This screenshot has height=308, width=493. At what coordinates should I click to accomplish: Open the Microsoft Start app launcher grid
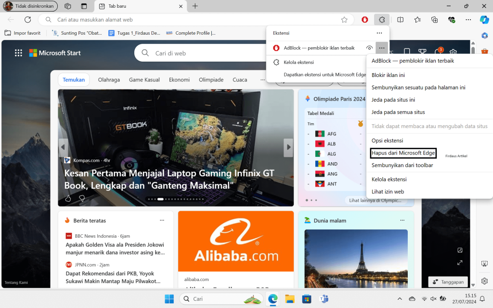[18, 53]
